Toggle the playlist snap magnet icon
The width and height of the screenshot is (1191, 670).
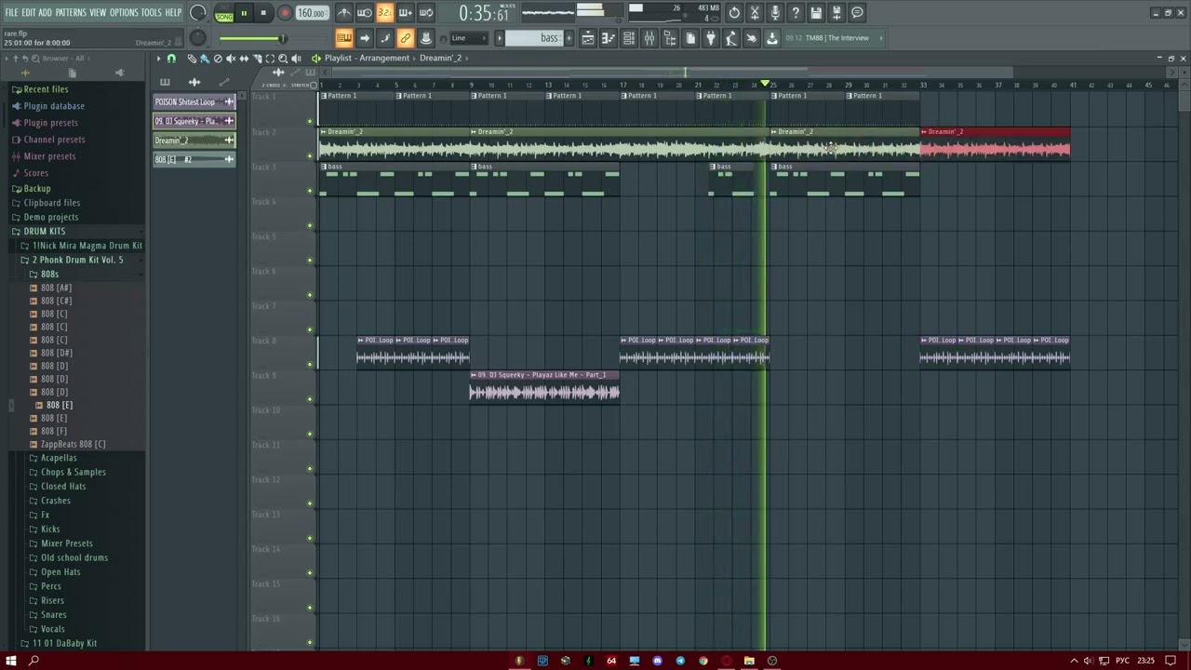(171, 59)
